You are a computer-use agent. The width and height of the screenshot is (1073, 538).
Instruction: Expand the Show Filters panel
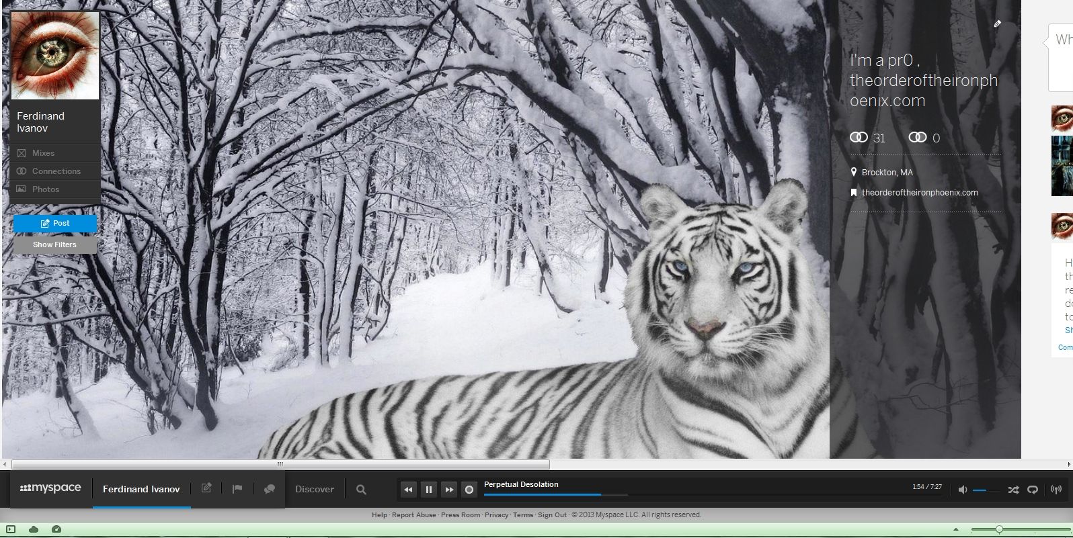pos(55,244)
